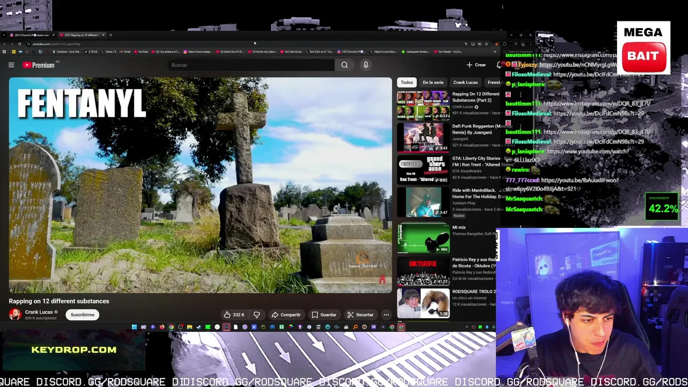Open GTA Liberty City Stories thumbnail
The width and height of the screenshot is (688, 387).
pos(423,170)
